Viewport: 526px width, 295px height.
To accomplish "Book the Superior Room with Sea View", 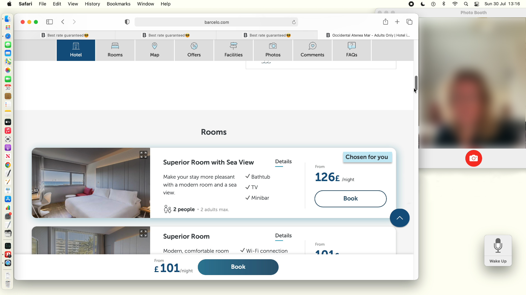I will [350, 199].
